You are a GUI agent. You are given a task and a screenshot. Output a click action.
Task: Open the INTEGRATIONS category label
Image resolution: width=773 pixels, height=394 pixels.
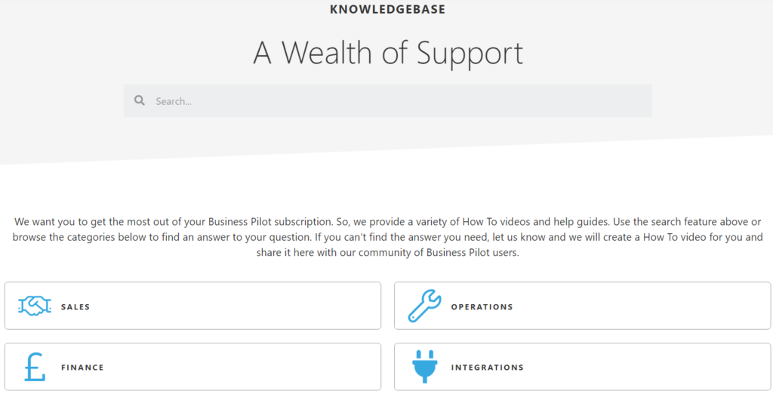tap(487, 368)
